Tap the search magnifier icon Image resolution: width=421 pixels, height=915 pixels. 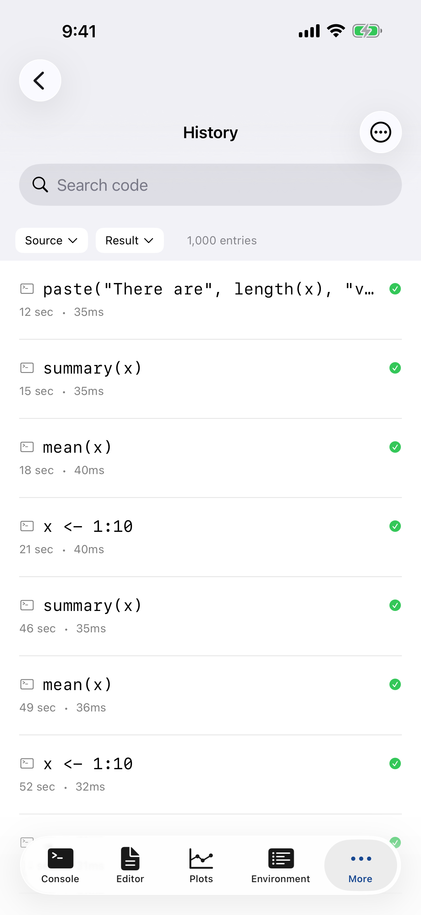point(40,185)
